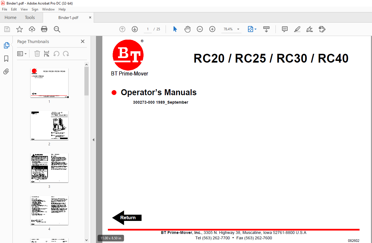Expand fit page options arrow
Image resolution: width=372 pixels, height=243 pixels.
point(255,29)
